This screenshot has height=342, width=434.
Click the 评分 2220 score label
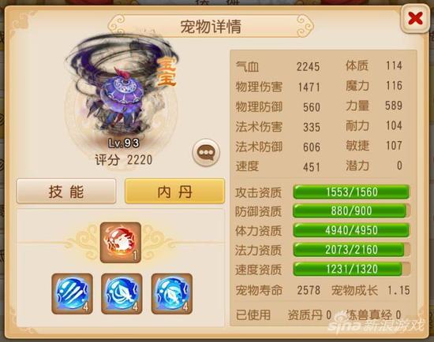pyautogui.click(x=123, y=160)
